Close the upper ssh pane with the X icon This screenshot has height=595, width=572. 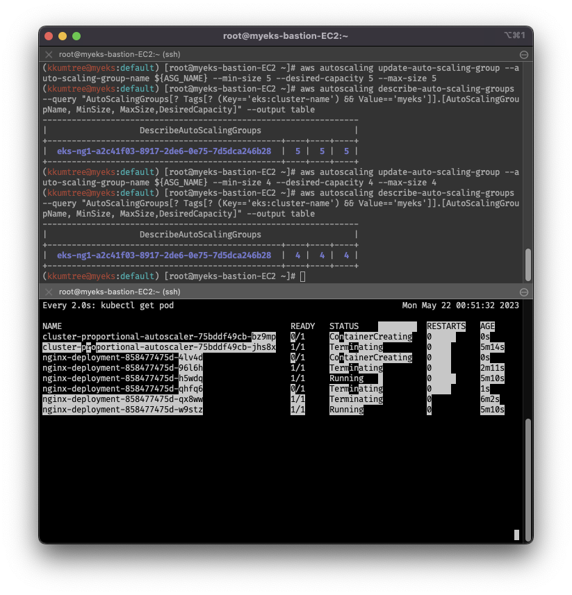(x=49, y=54)
